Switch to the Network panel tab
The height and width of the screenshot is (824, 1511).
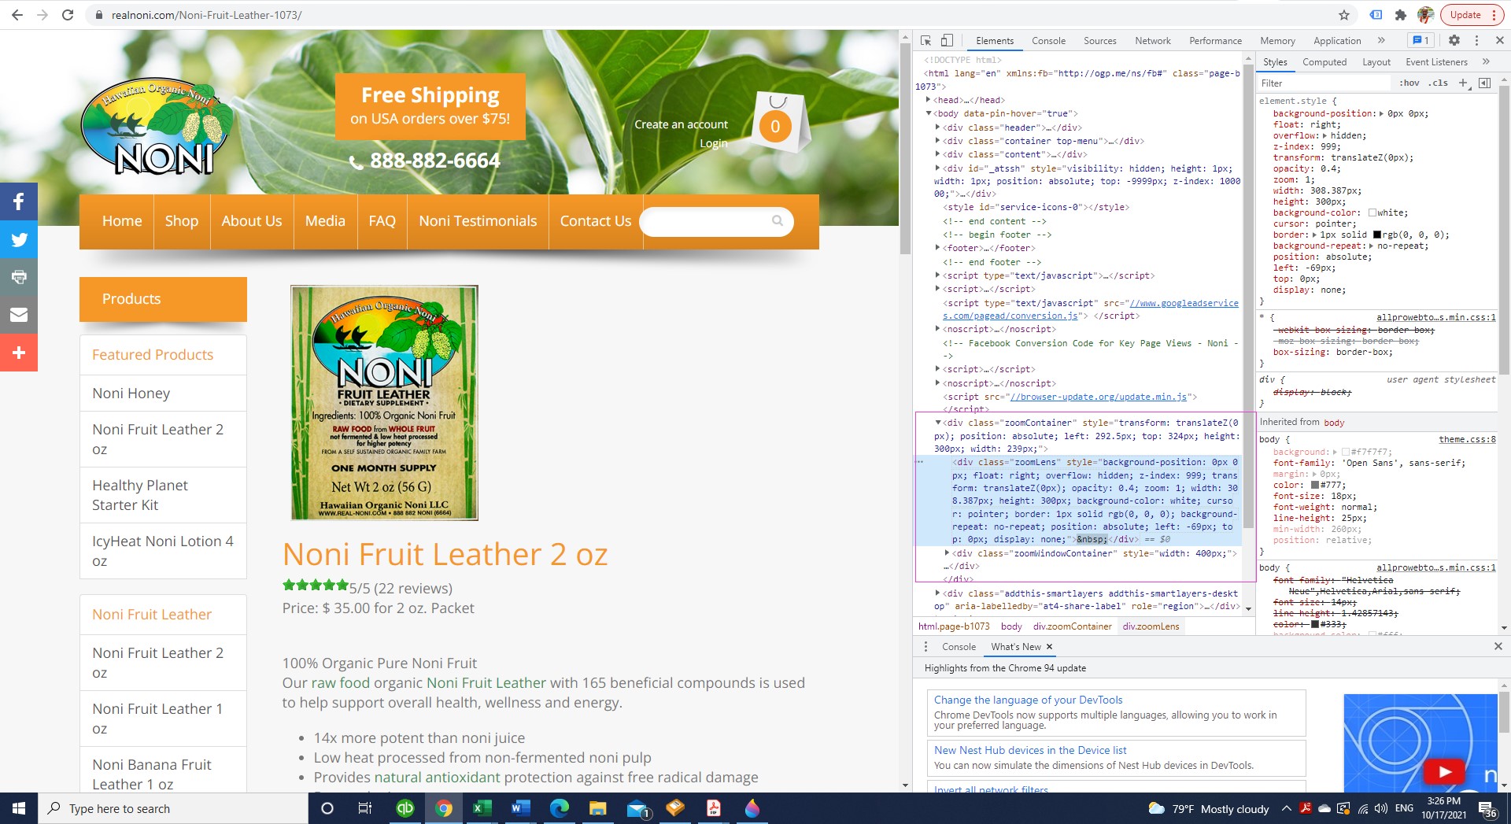click(1152, 41)
